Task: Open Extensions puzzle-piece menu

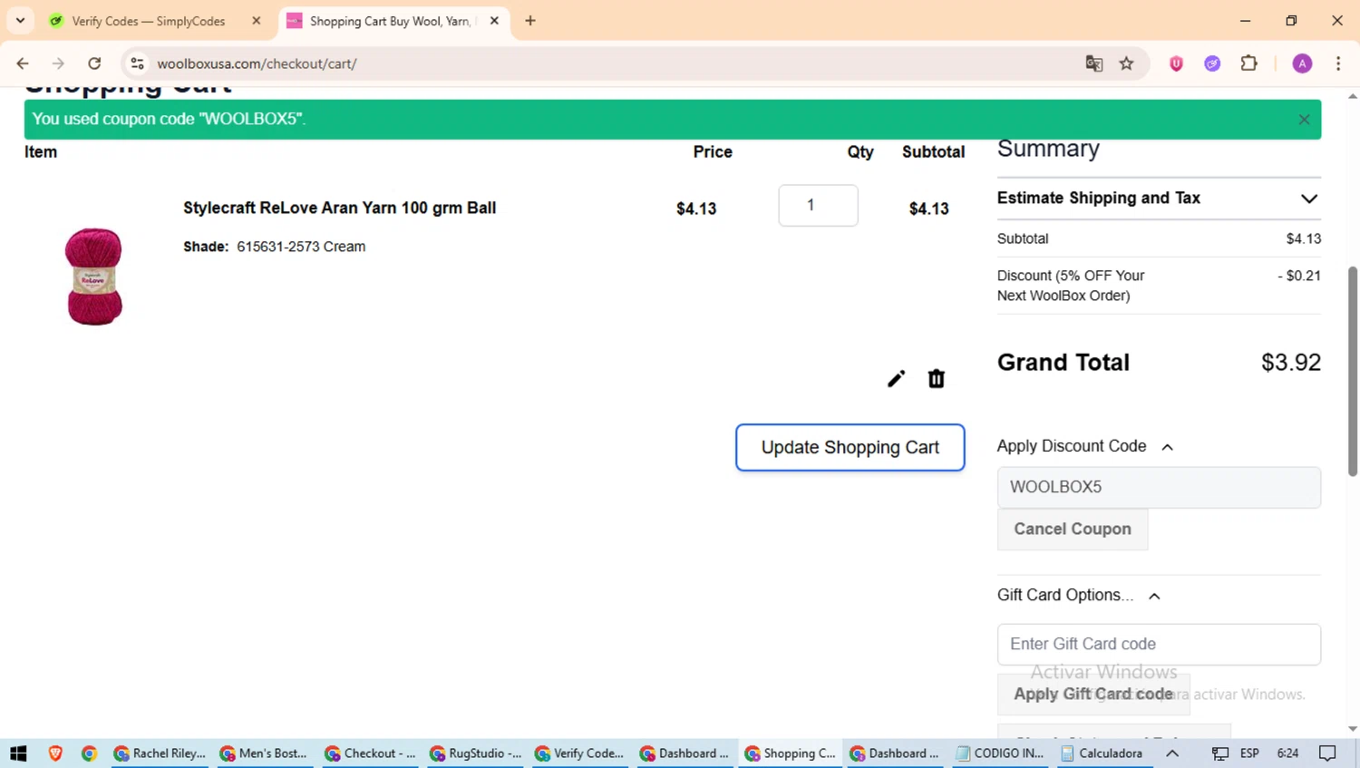Action: (x=1248, y=63)
